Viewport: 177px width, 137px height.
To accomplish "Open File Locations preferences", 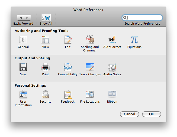I will (x=90, y=94).
